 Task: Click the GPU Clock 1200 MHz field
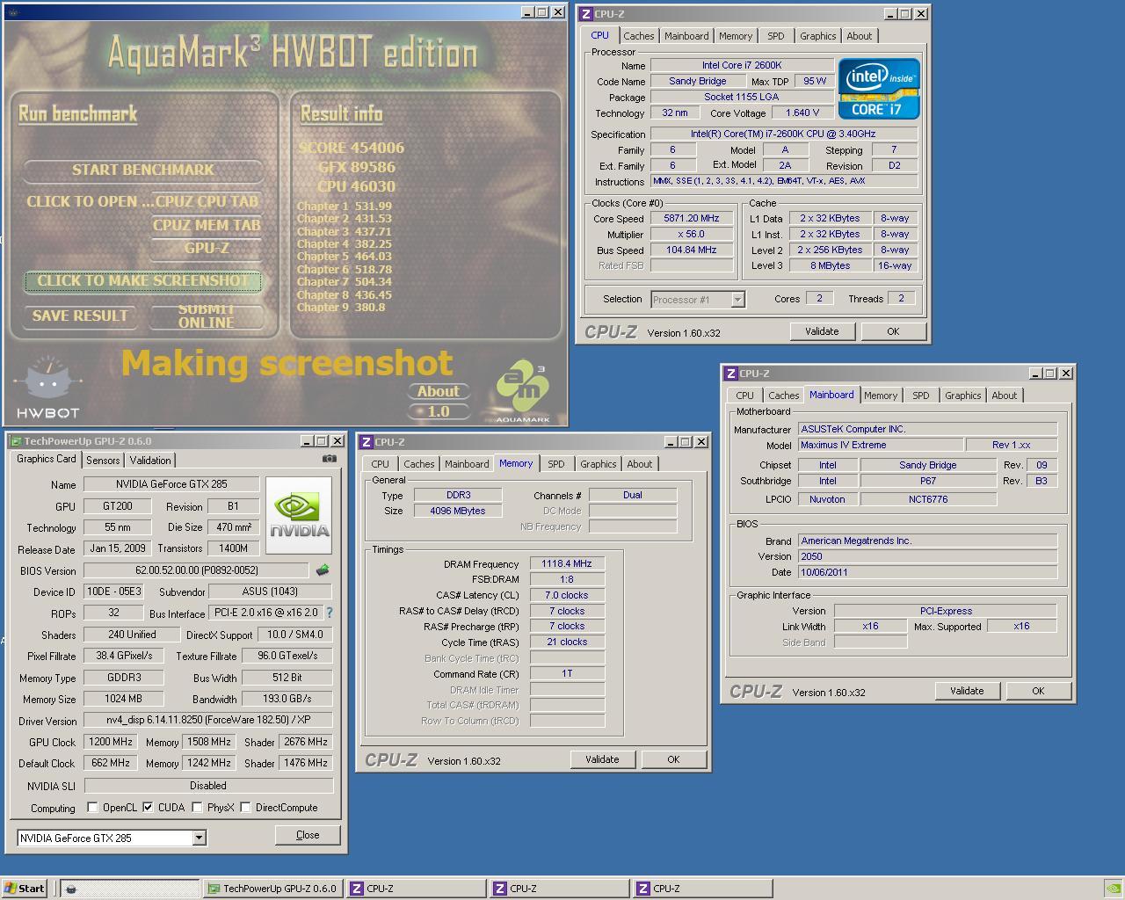tap(110, 742)
